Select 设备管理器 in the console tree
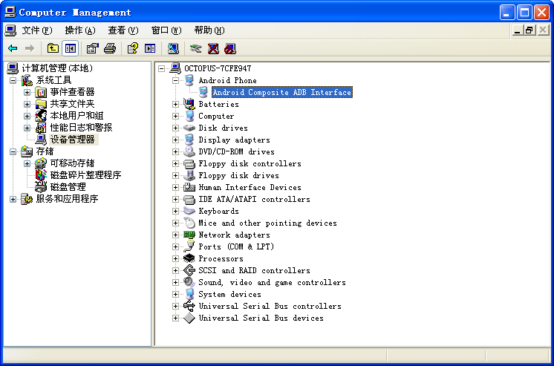The image size is (554, 366). tap(73, 140)
